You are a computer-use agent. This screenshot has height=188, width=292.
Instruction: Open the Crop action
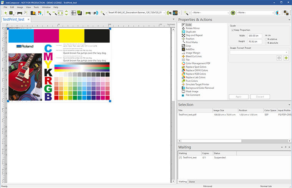(x=188, y=46)
